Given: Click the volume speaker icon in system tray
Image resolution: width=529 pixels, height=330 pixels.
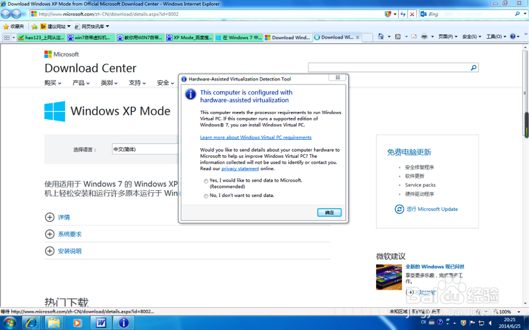Looking at the screenshot, I should 490,323.
